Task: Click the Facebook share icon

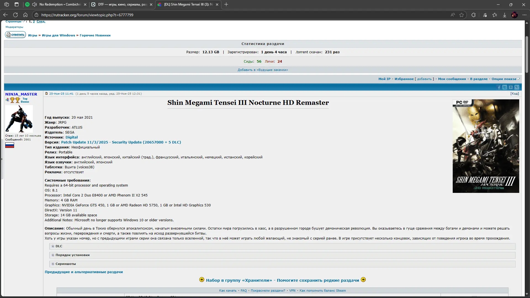Action: pos(499,87)
